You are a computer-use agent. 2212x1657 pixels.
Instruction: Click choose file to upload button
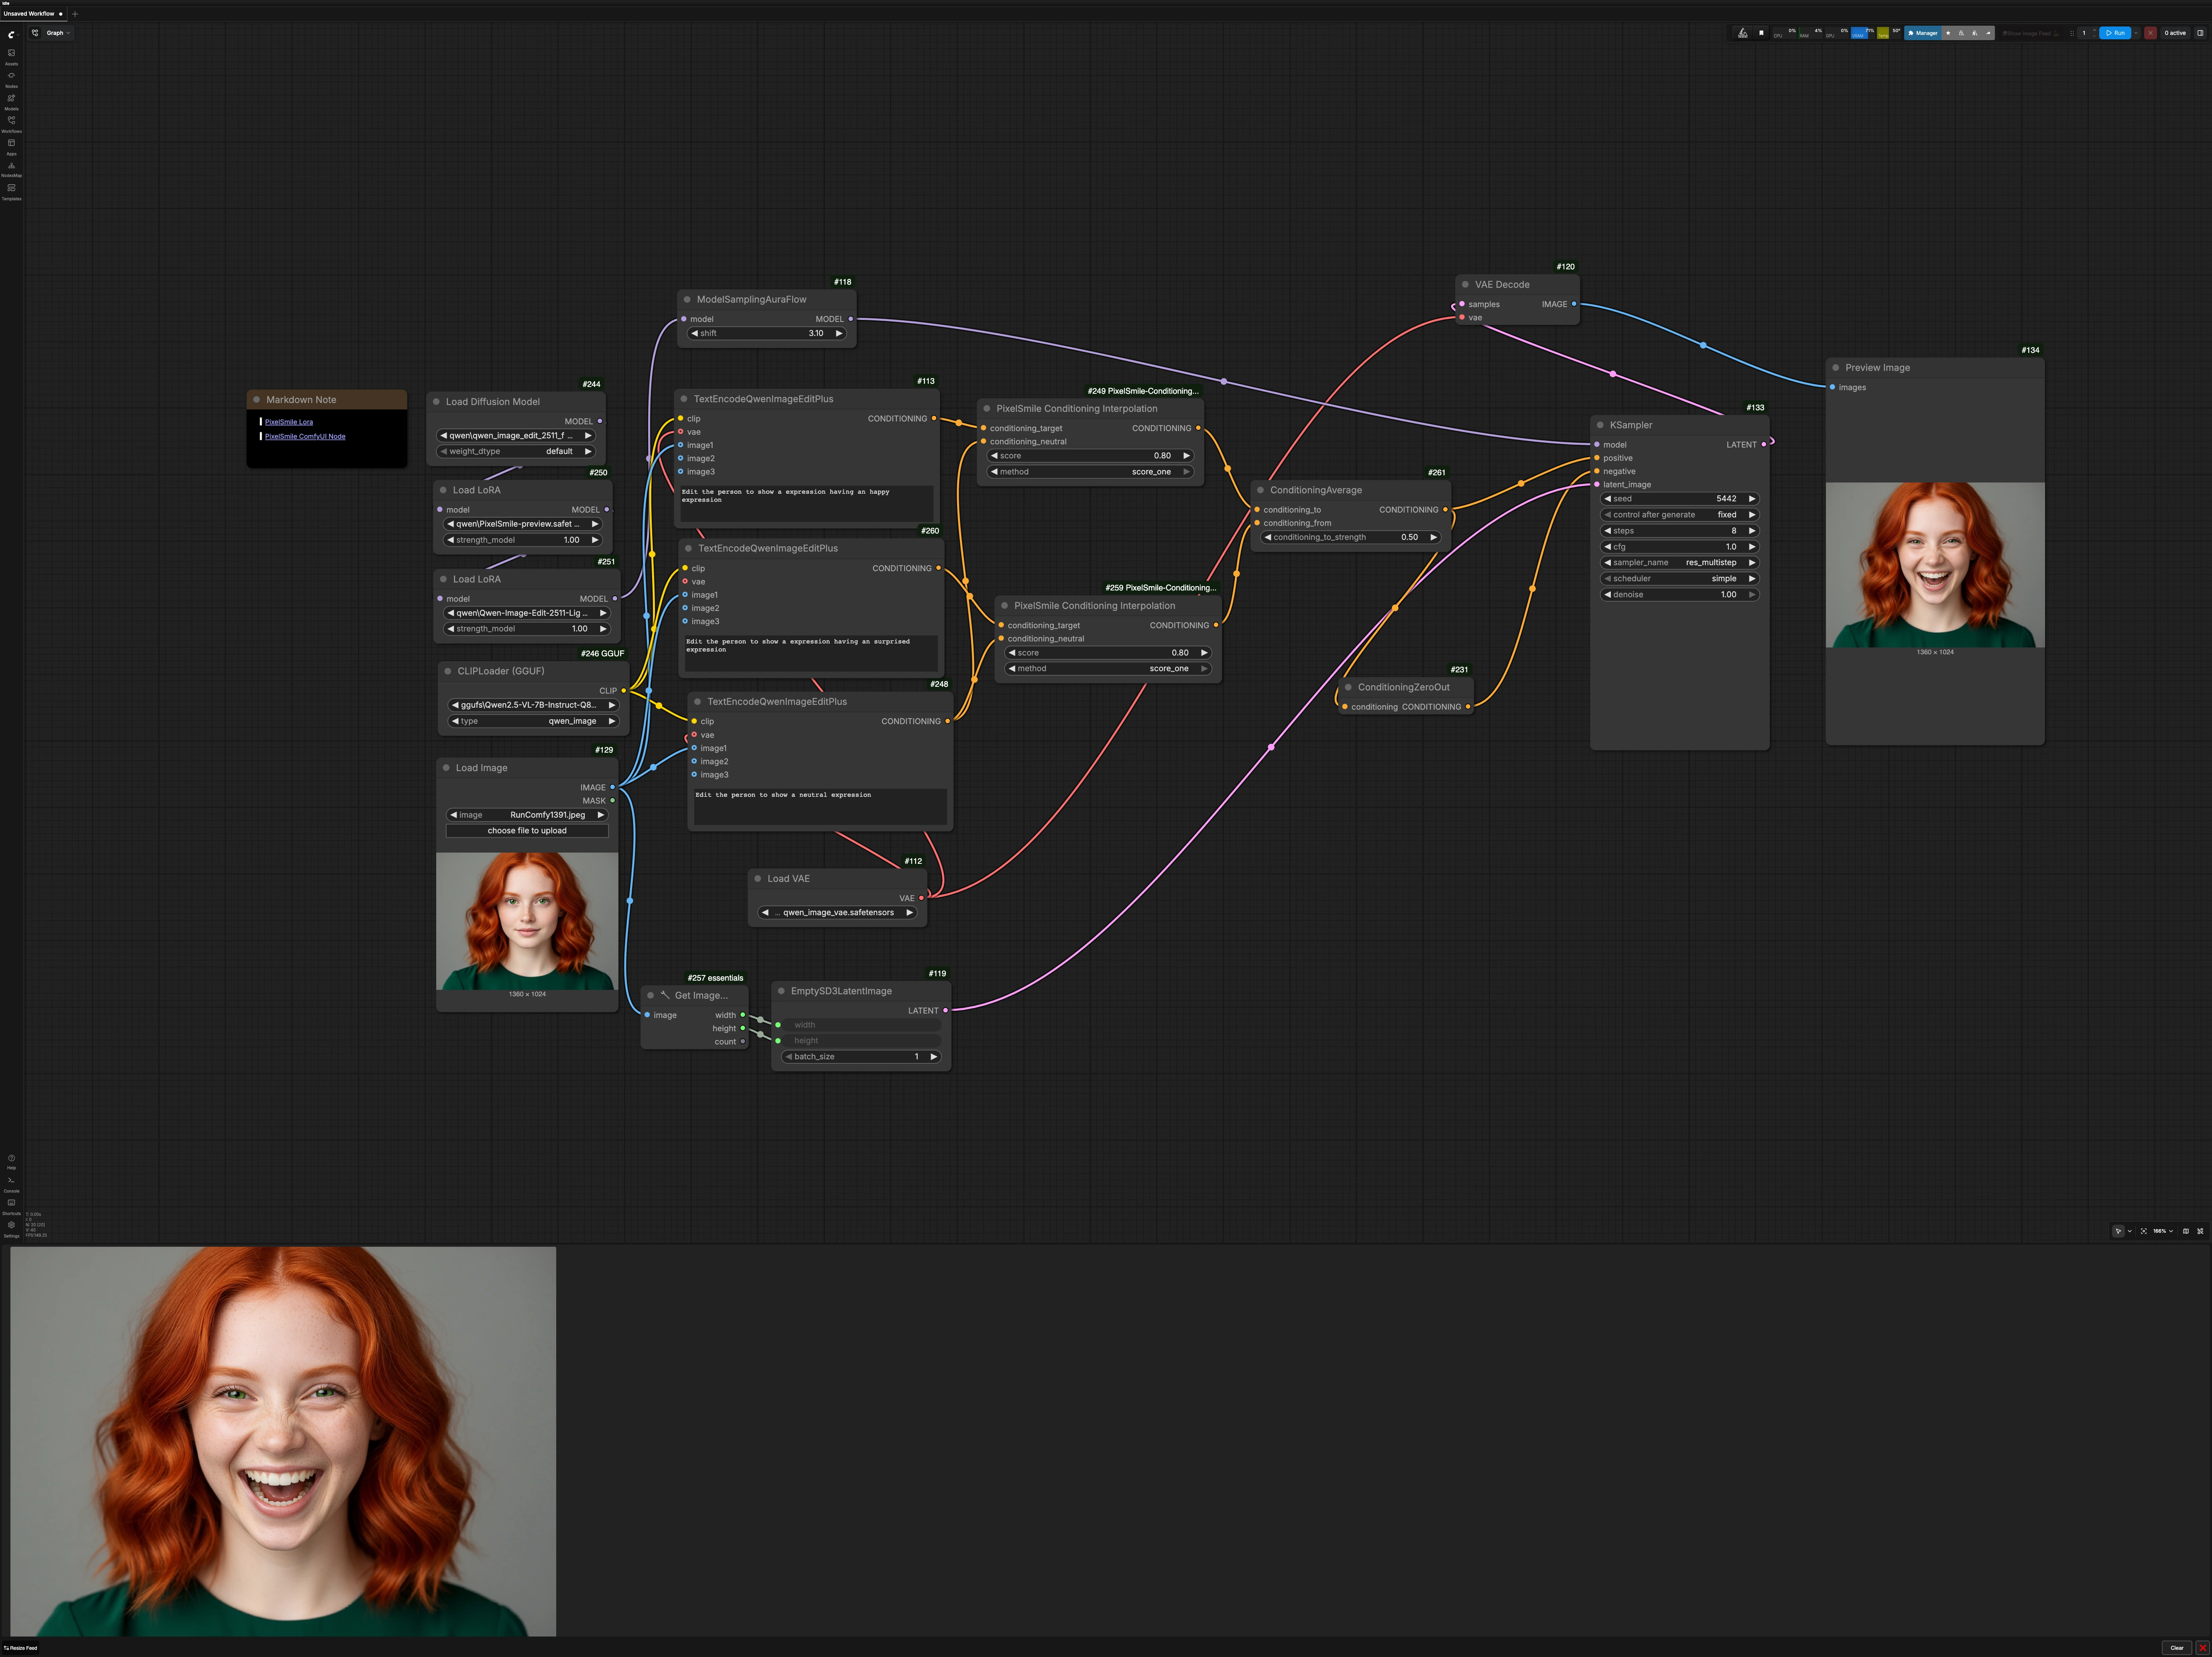point(527,831)
